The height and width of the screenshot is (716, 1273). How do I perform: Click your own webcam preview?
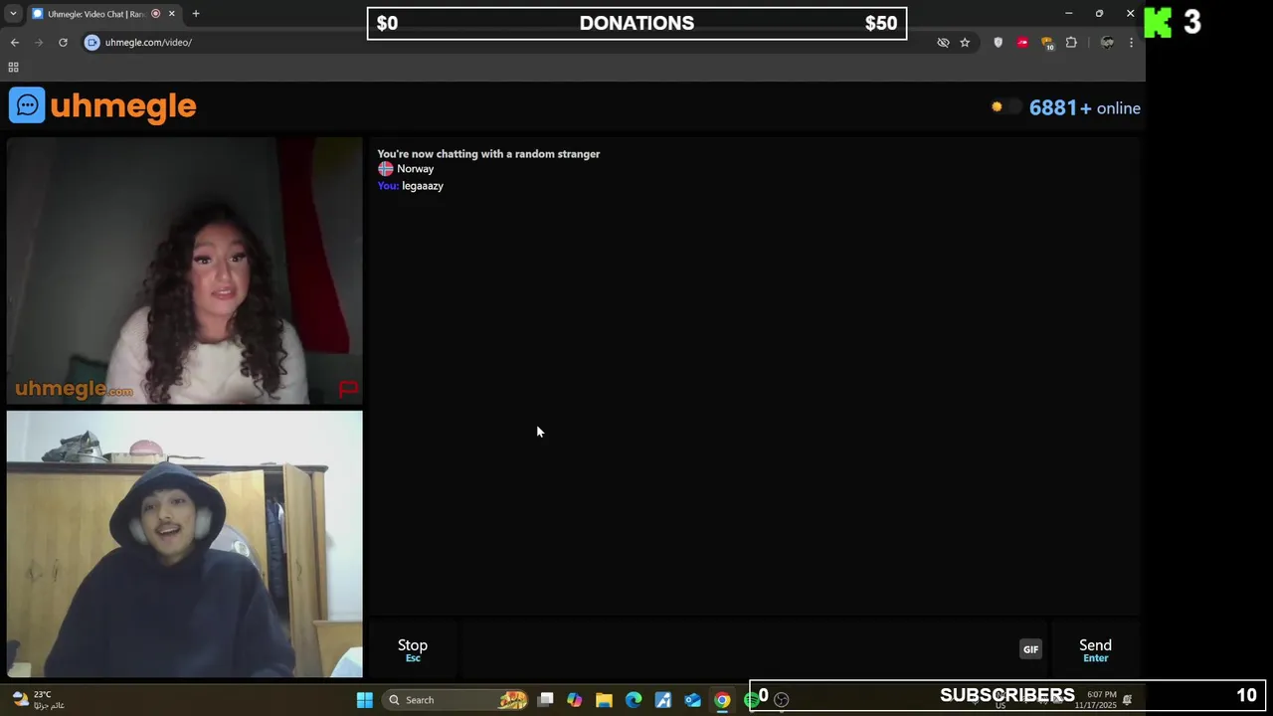184,544
